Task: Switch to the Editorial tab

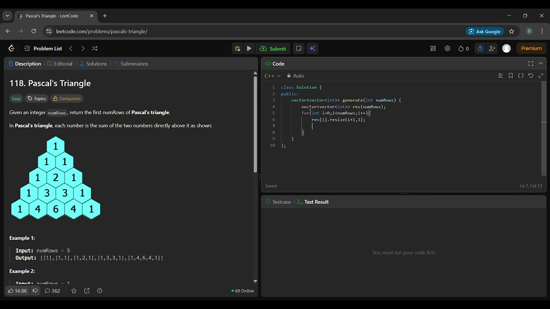Action: (x=60, y=64)
